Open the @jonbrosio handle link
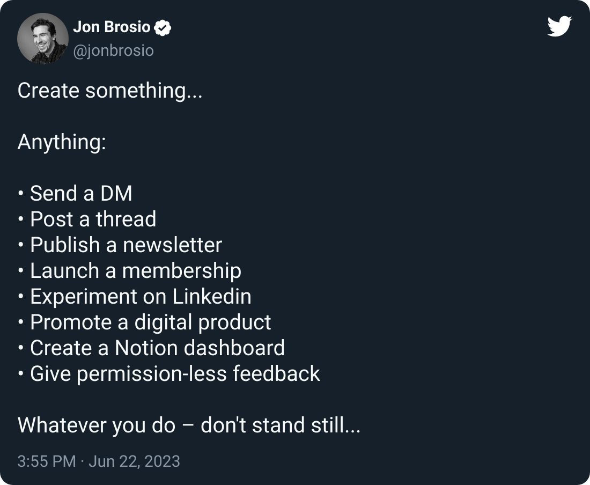Image resolution: width=590 pixels, height=485 pixels. [x=113, y=50]
